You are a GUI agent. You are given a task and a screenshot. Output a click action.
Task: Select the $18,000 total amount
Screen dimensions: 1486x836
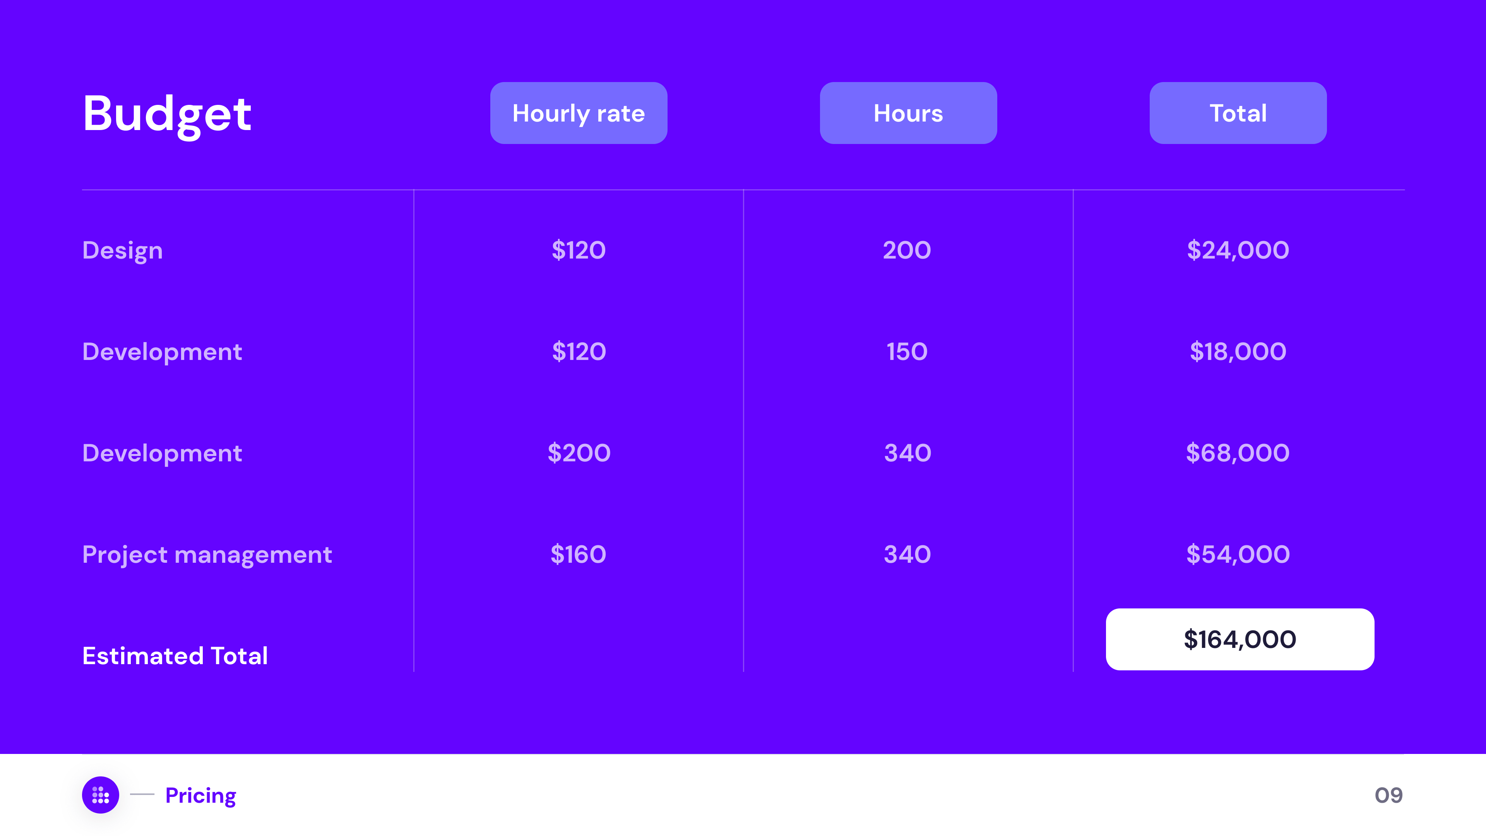[x=1238, y=352]
